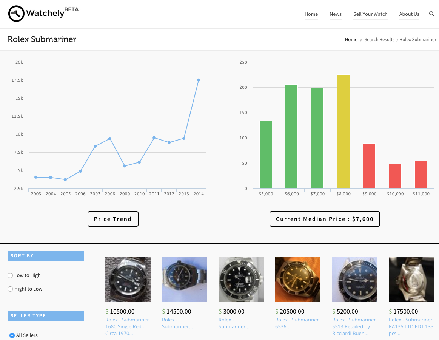The image size is (439, 340).
Task: Click the $10500.00 price text
Action: [120, 311]
